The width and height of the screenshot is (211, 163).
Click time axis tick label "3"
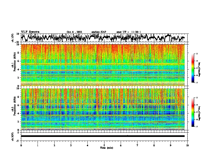71,145
